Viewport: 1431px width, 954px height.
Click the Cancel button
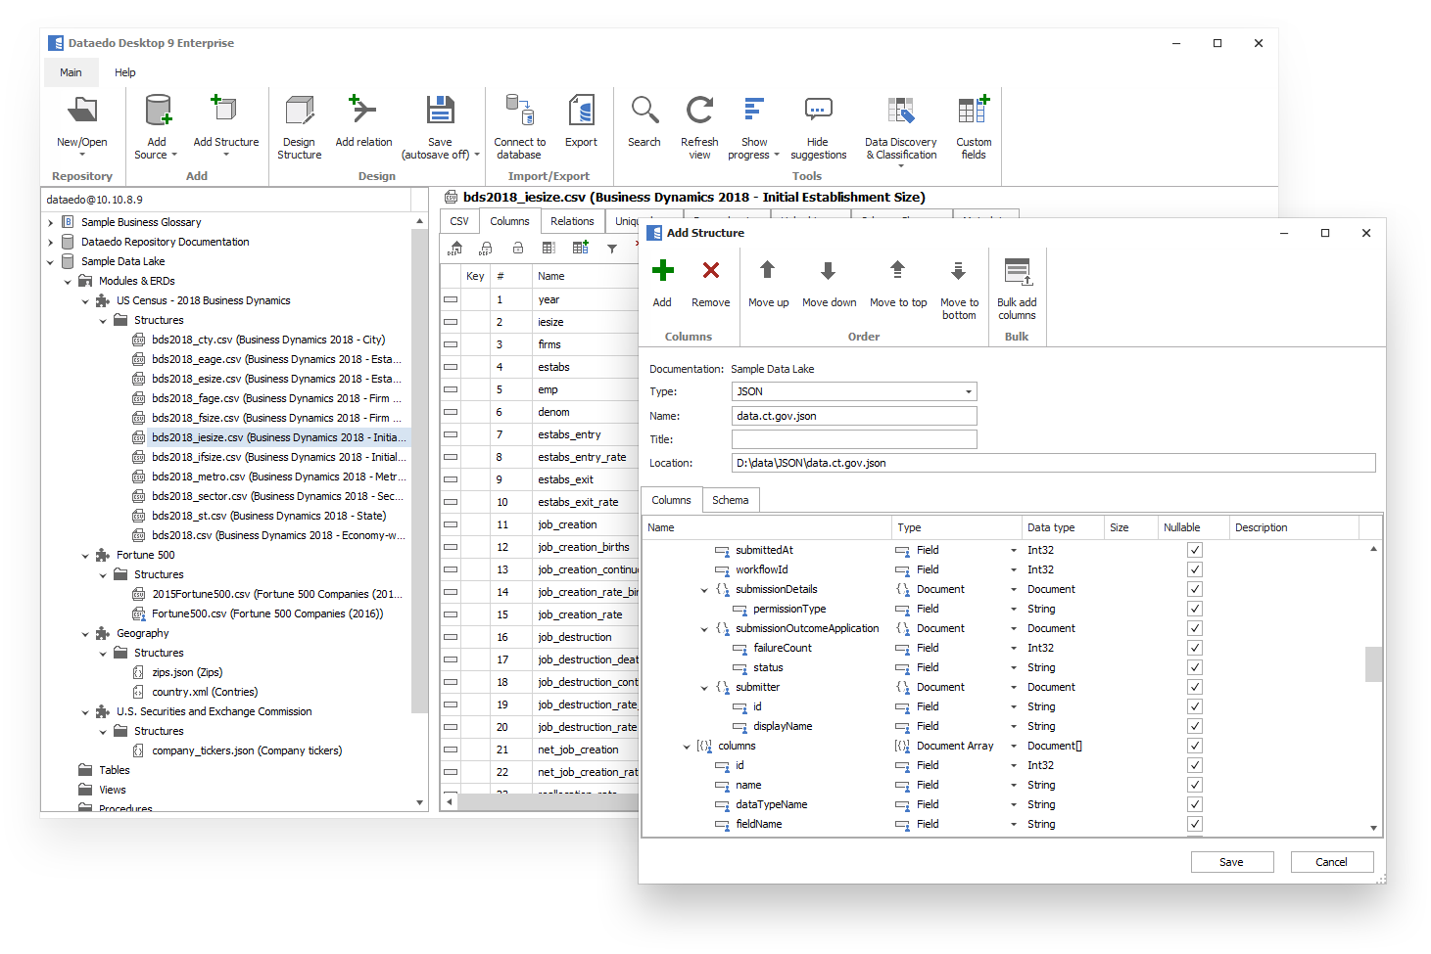(1331, 862)
